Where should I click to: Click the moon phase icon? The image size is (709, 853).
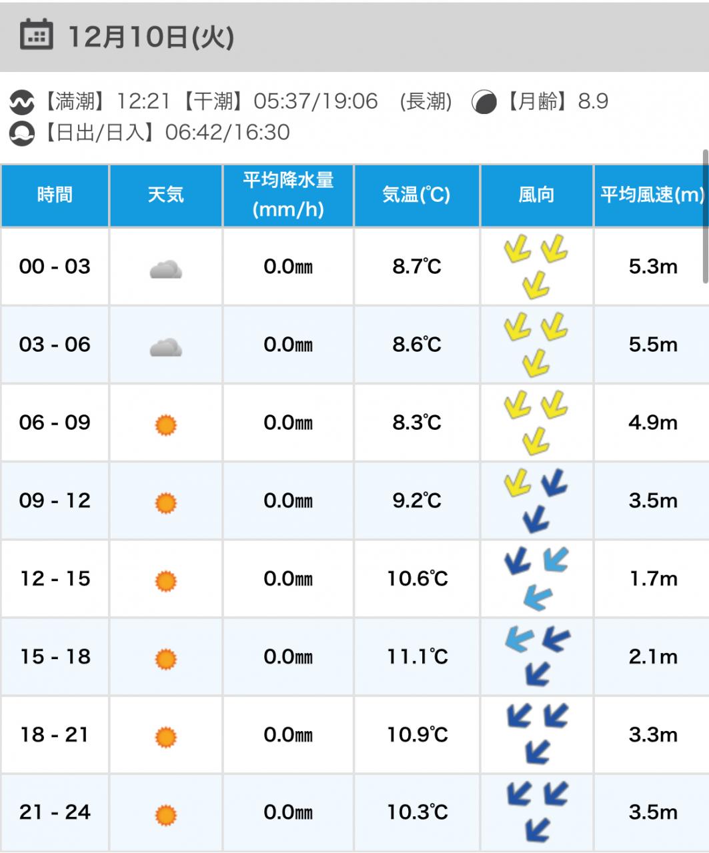pos(484,102)
